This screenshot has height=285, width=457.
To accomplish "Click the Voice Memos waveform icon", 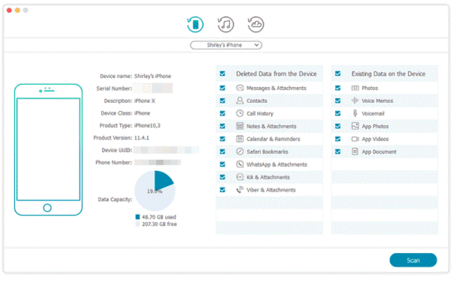I will 355,101.
